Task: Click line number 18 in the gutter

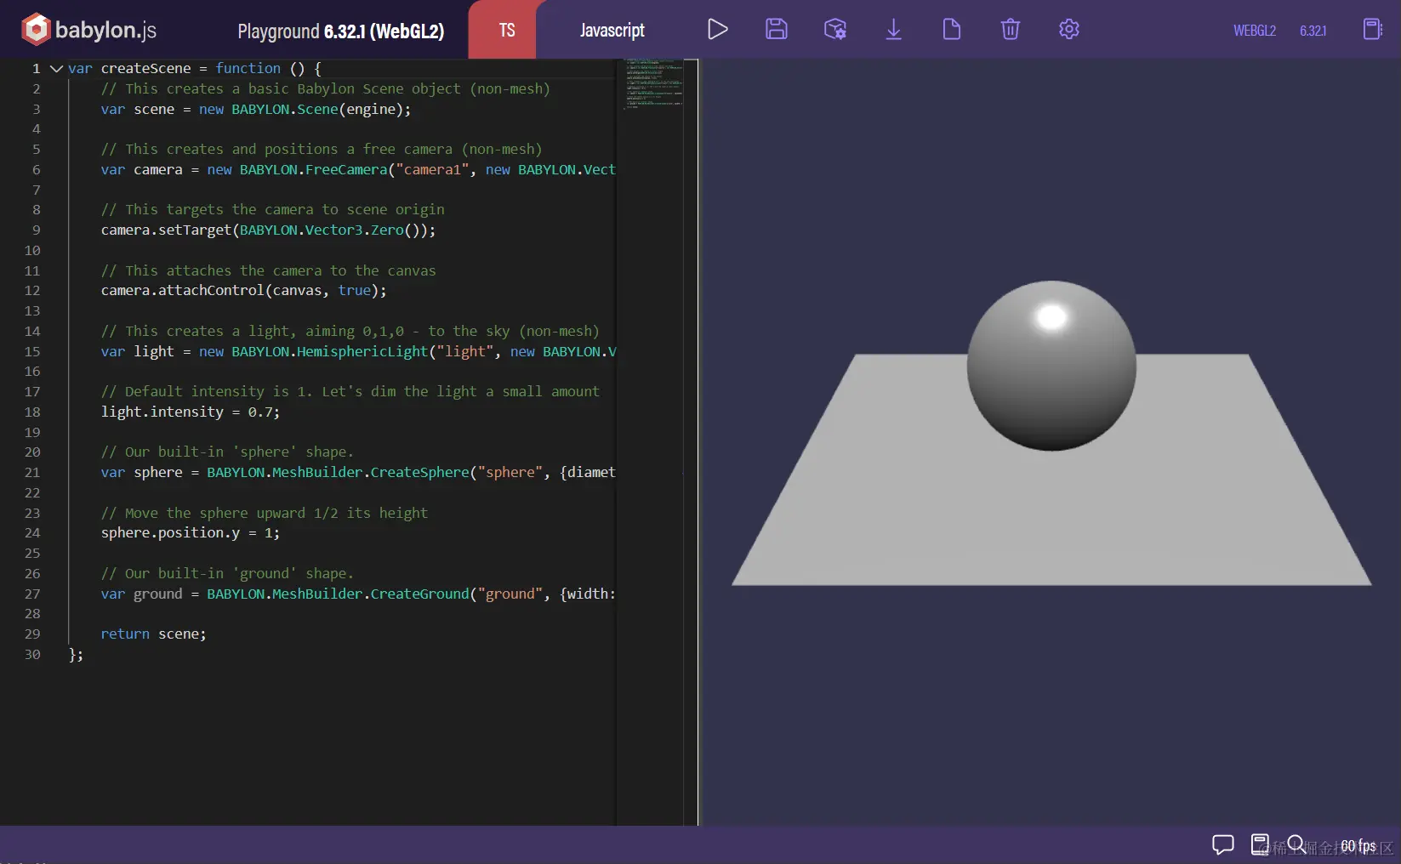Action: [32, 412]
